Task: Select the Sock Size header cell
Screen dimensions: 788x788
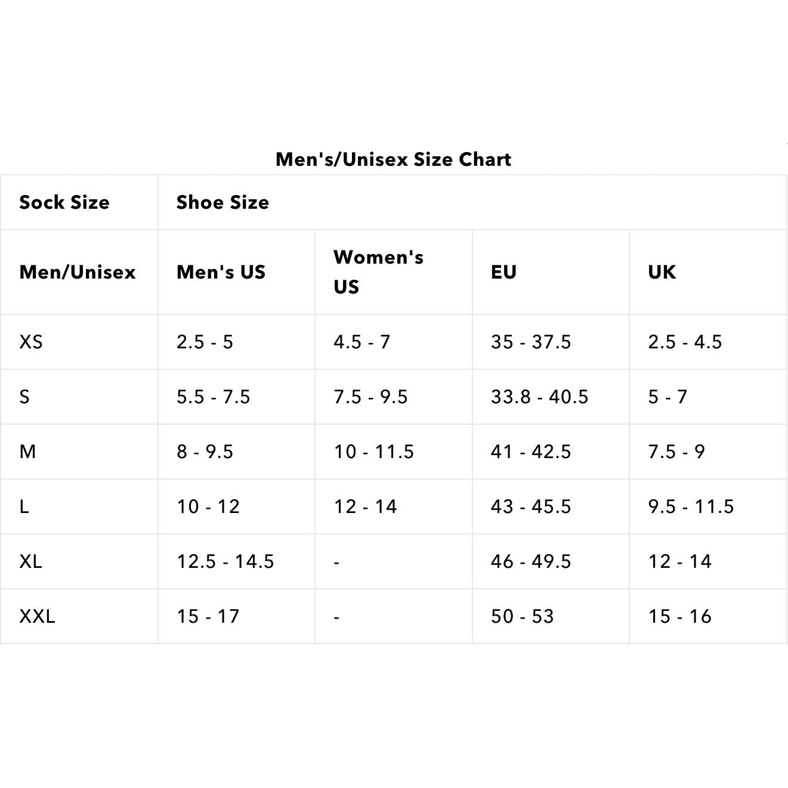Action: pos(64,202)
